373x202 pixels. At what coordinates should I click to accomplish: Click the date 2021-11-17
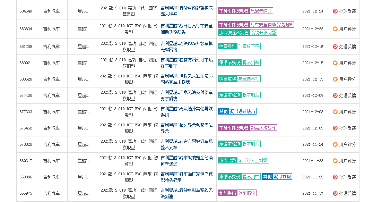tap(313, 193)
